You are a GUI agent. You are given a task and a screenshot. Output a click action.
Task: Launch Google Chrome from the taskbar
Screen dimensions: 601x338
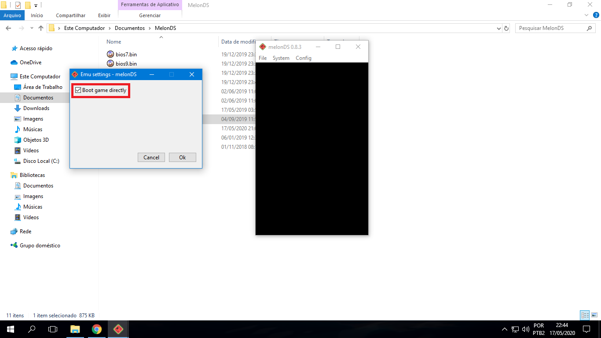[x=96, y=329]
